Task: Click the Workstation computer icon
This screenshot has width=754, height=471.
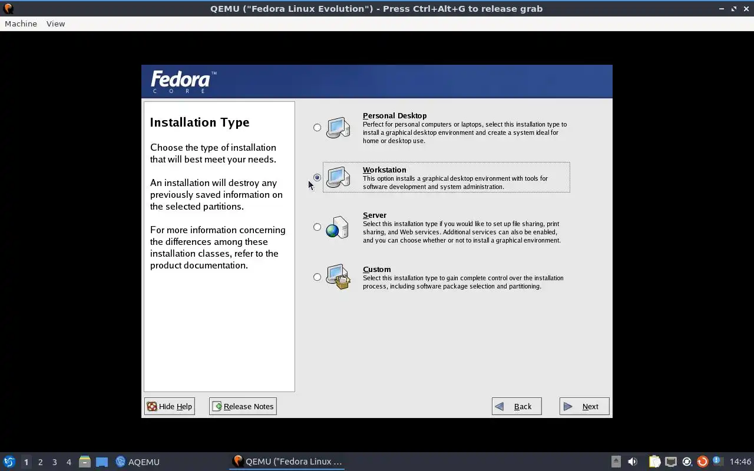Action: 338,177
